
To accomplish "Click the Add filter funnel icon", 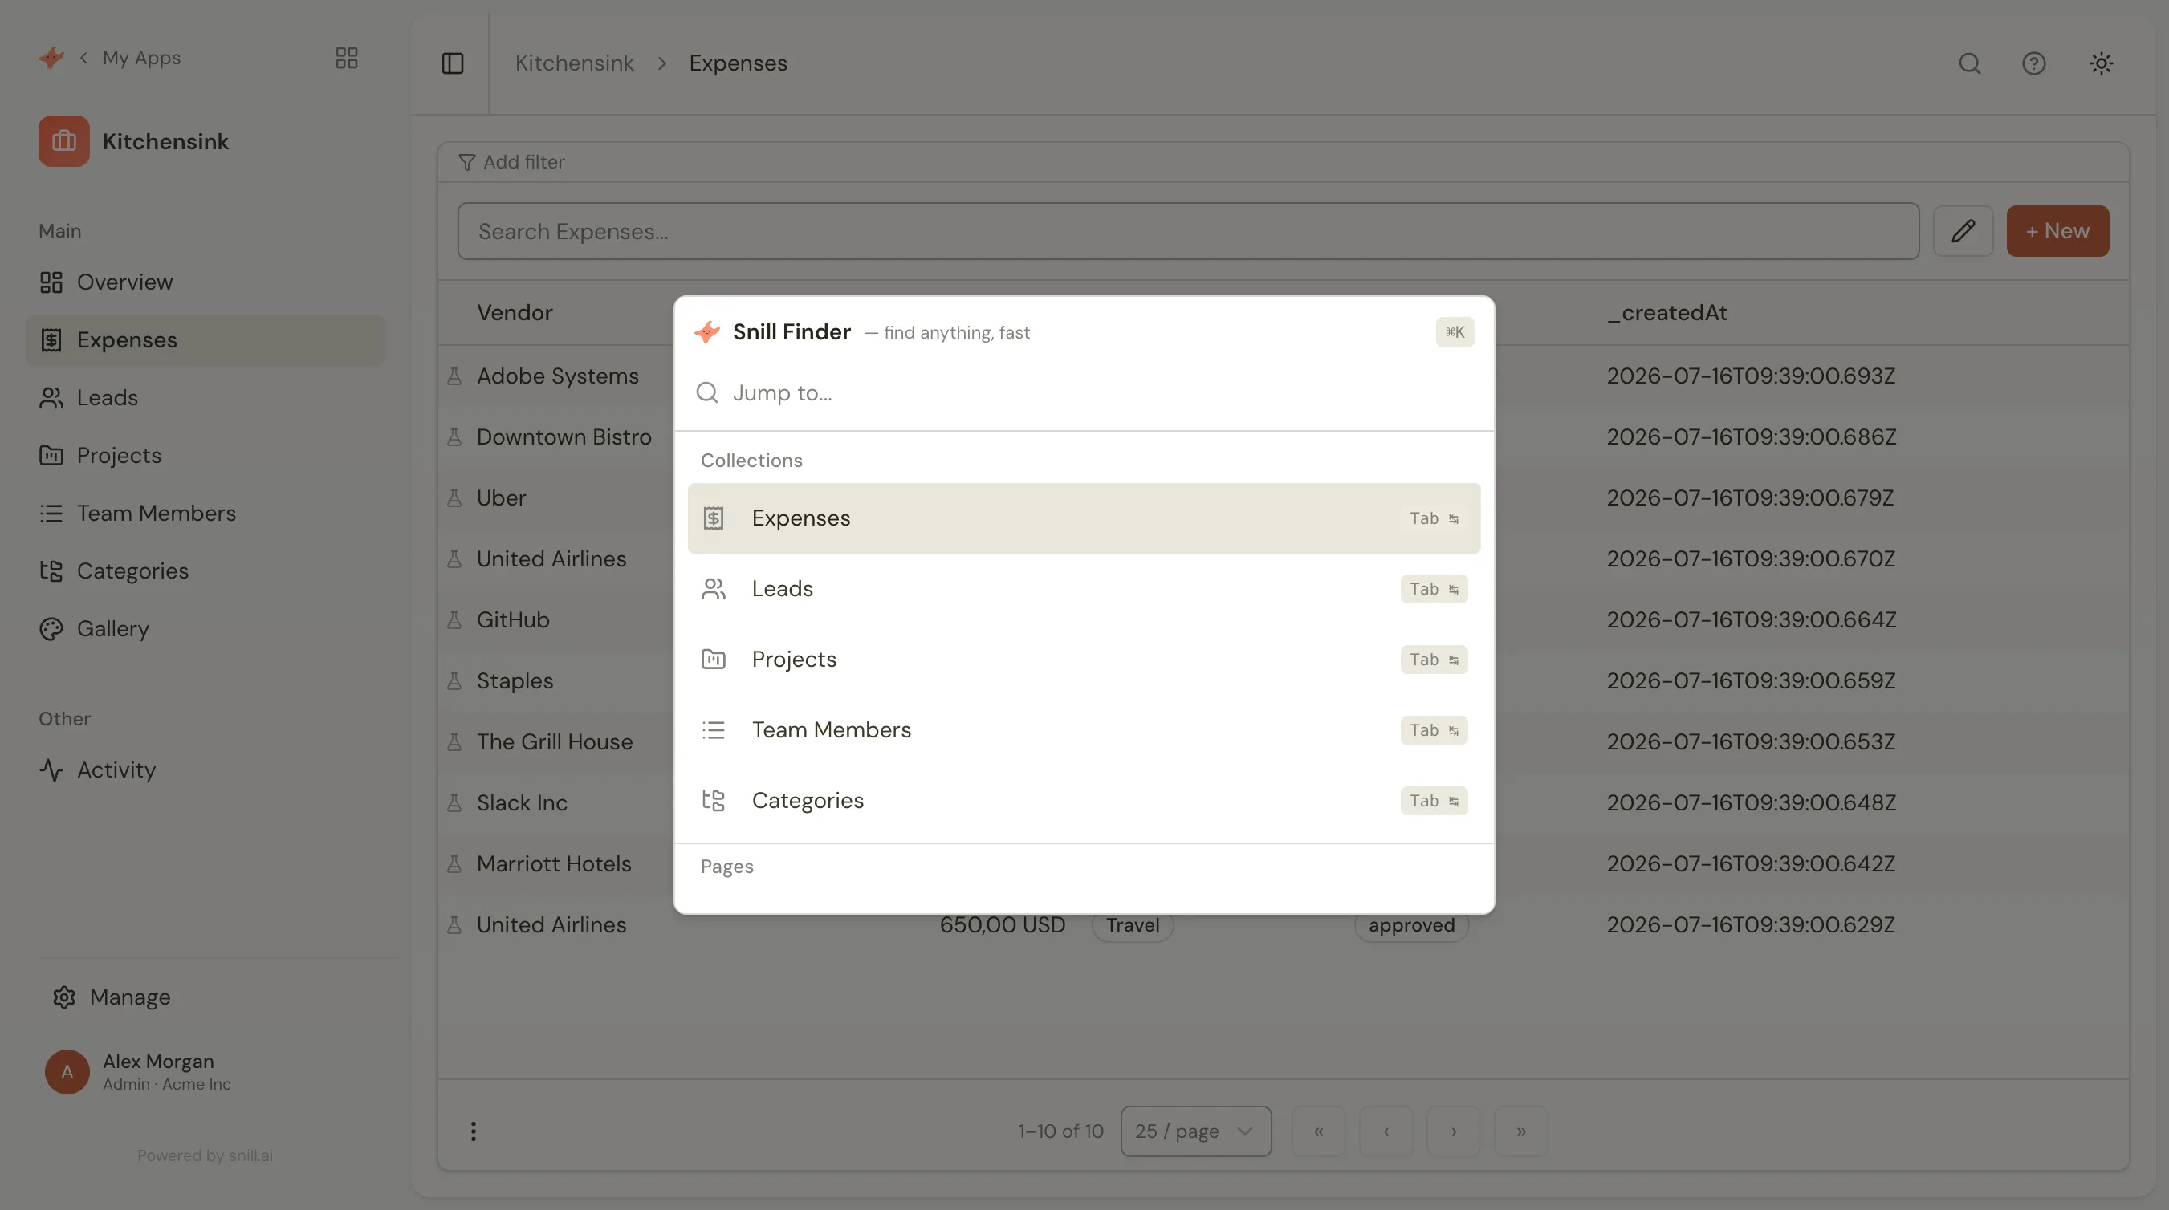I will click(466, 161).
